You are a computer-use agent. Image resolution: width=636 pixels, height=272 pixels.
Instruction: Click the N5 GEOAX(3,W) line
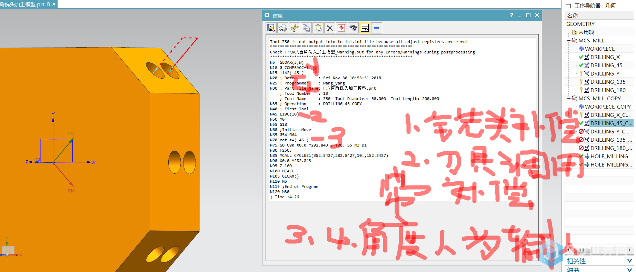coord(287,62)
